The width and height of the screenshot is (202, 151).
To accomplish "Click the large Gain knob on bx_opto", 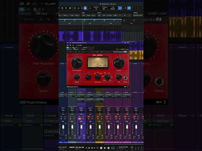I will click(x=119, y=63).
